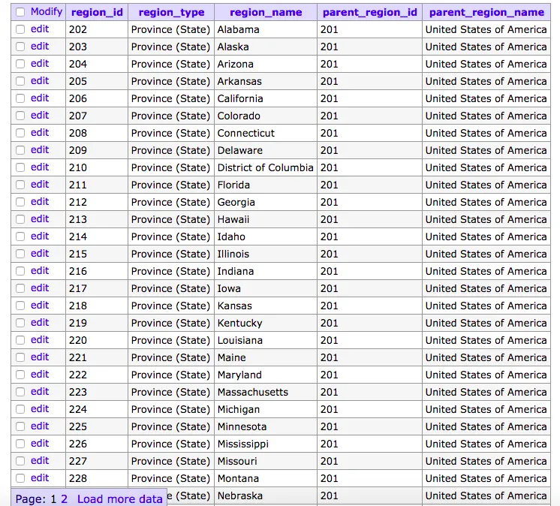Sort by the parent_region_name column header
Viewport: 560px width, 506px height.
pyautogui.click(x=486, y=13)
